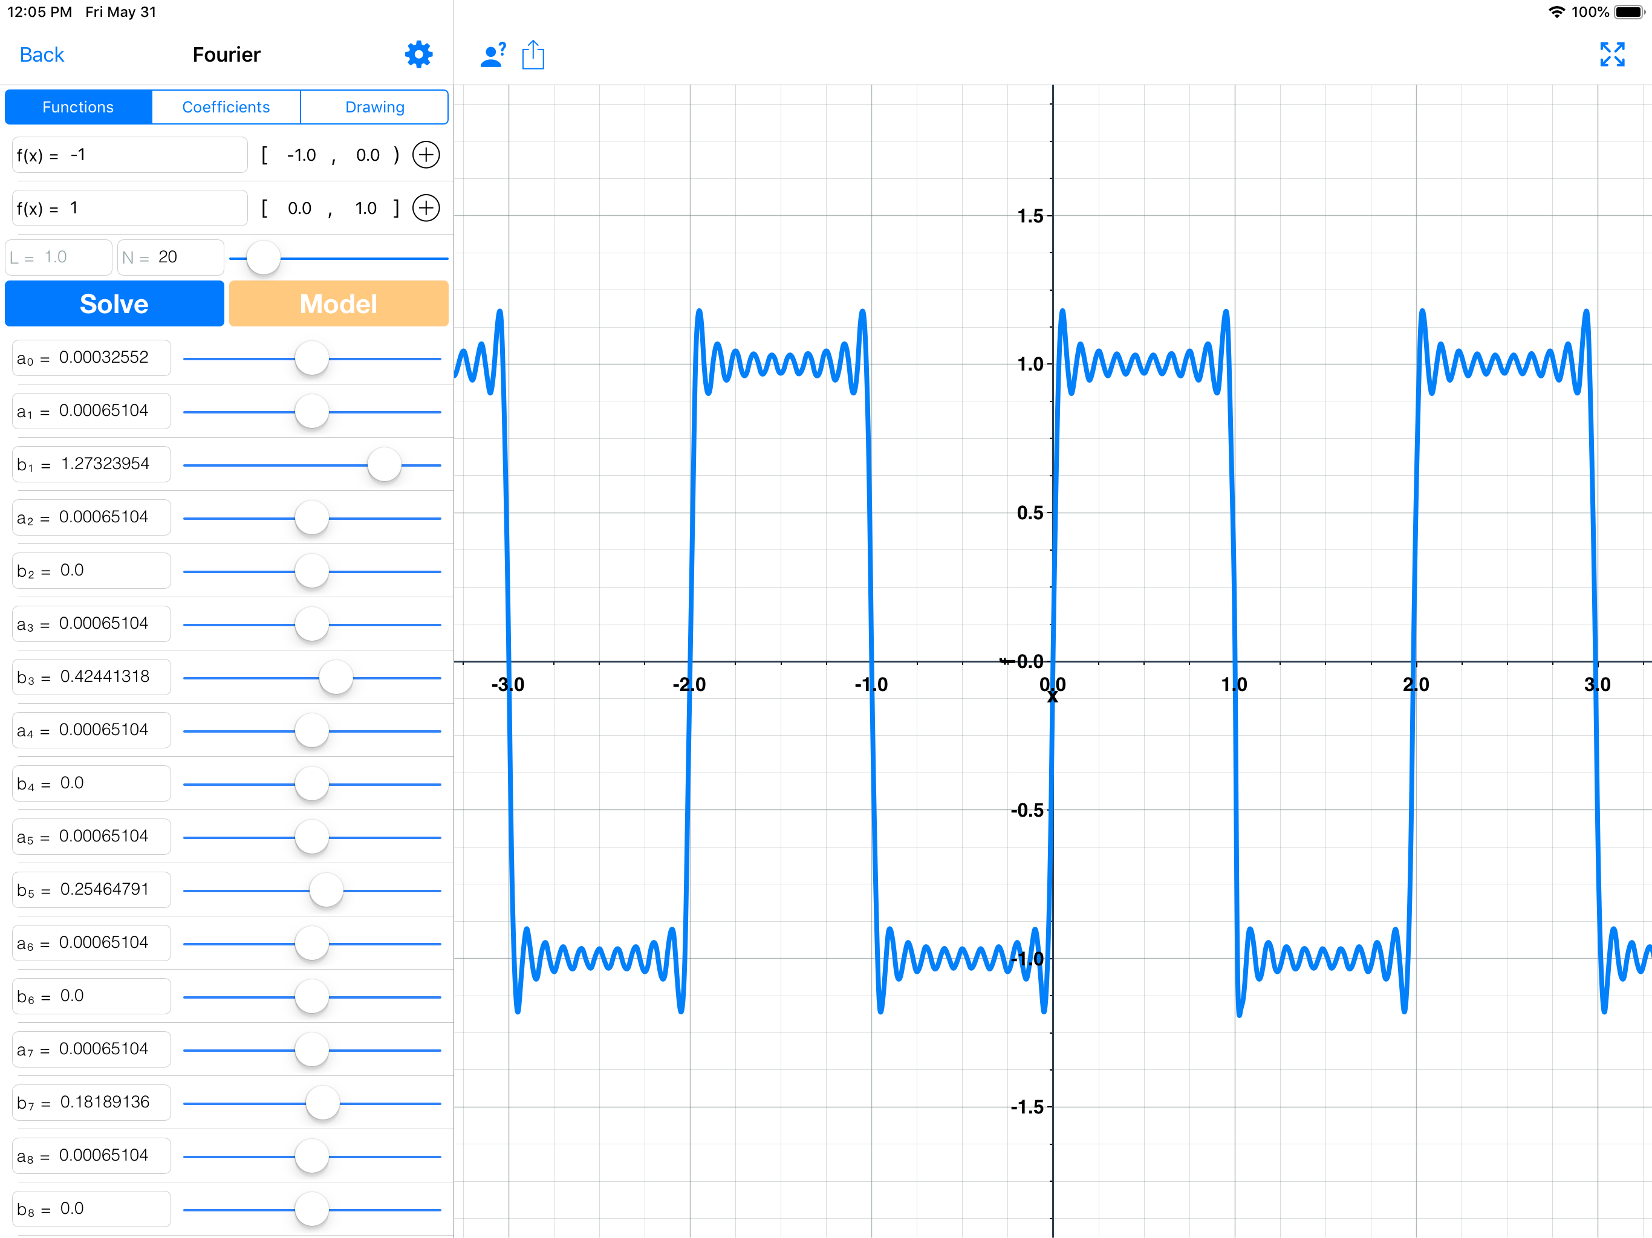This screenshot has height=1238, width=1652.
Task: Go Back to previous screen
Action: click(42, 54)
